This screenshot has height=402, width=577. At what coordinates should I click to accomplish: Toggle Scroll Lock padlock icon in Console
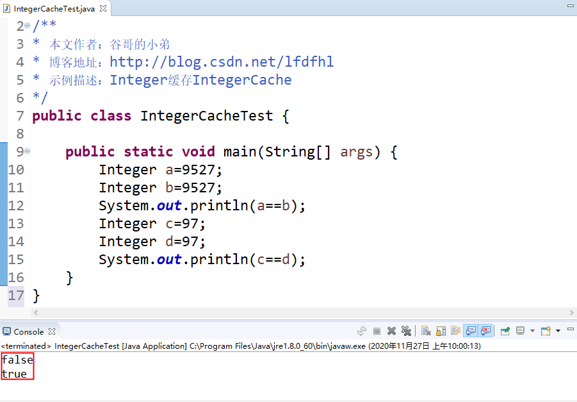coord(441,331)
